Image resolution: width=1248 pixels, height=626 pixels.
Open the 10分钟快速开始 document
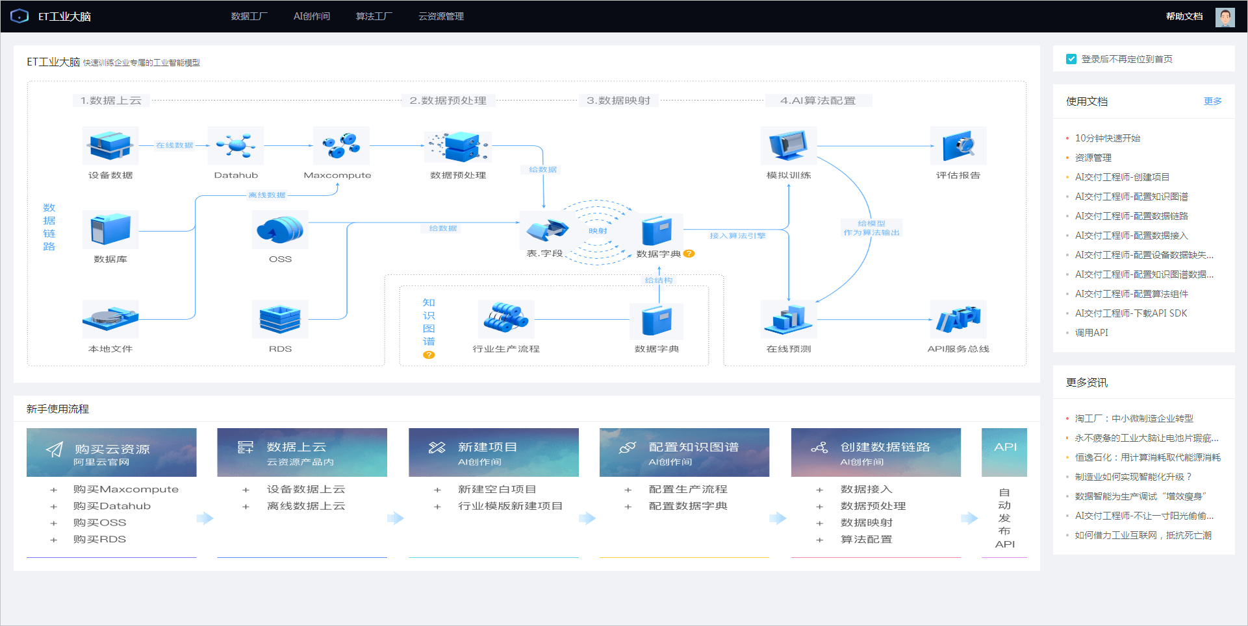click(x=1107, y=138)
